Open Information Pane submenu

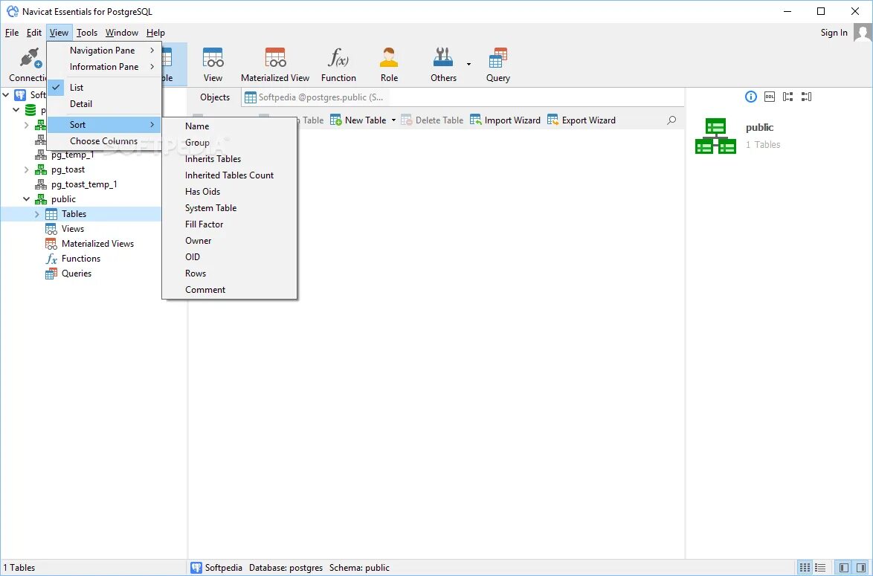point(105,66)
